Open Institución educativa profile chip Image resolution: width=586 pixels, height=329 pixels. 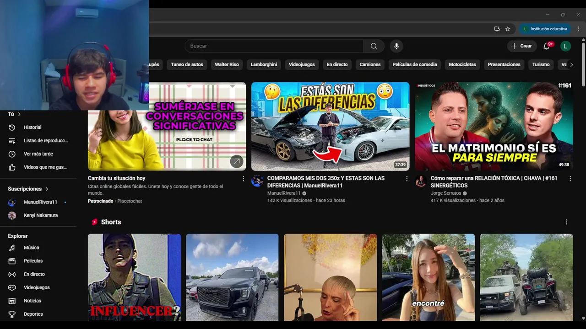coord(545,29)
